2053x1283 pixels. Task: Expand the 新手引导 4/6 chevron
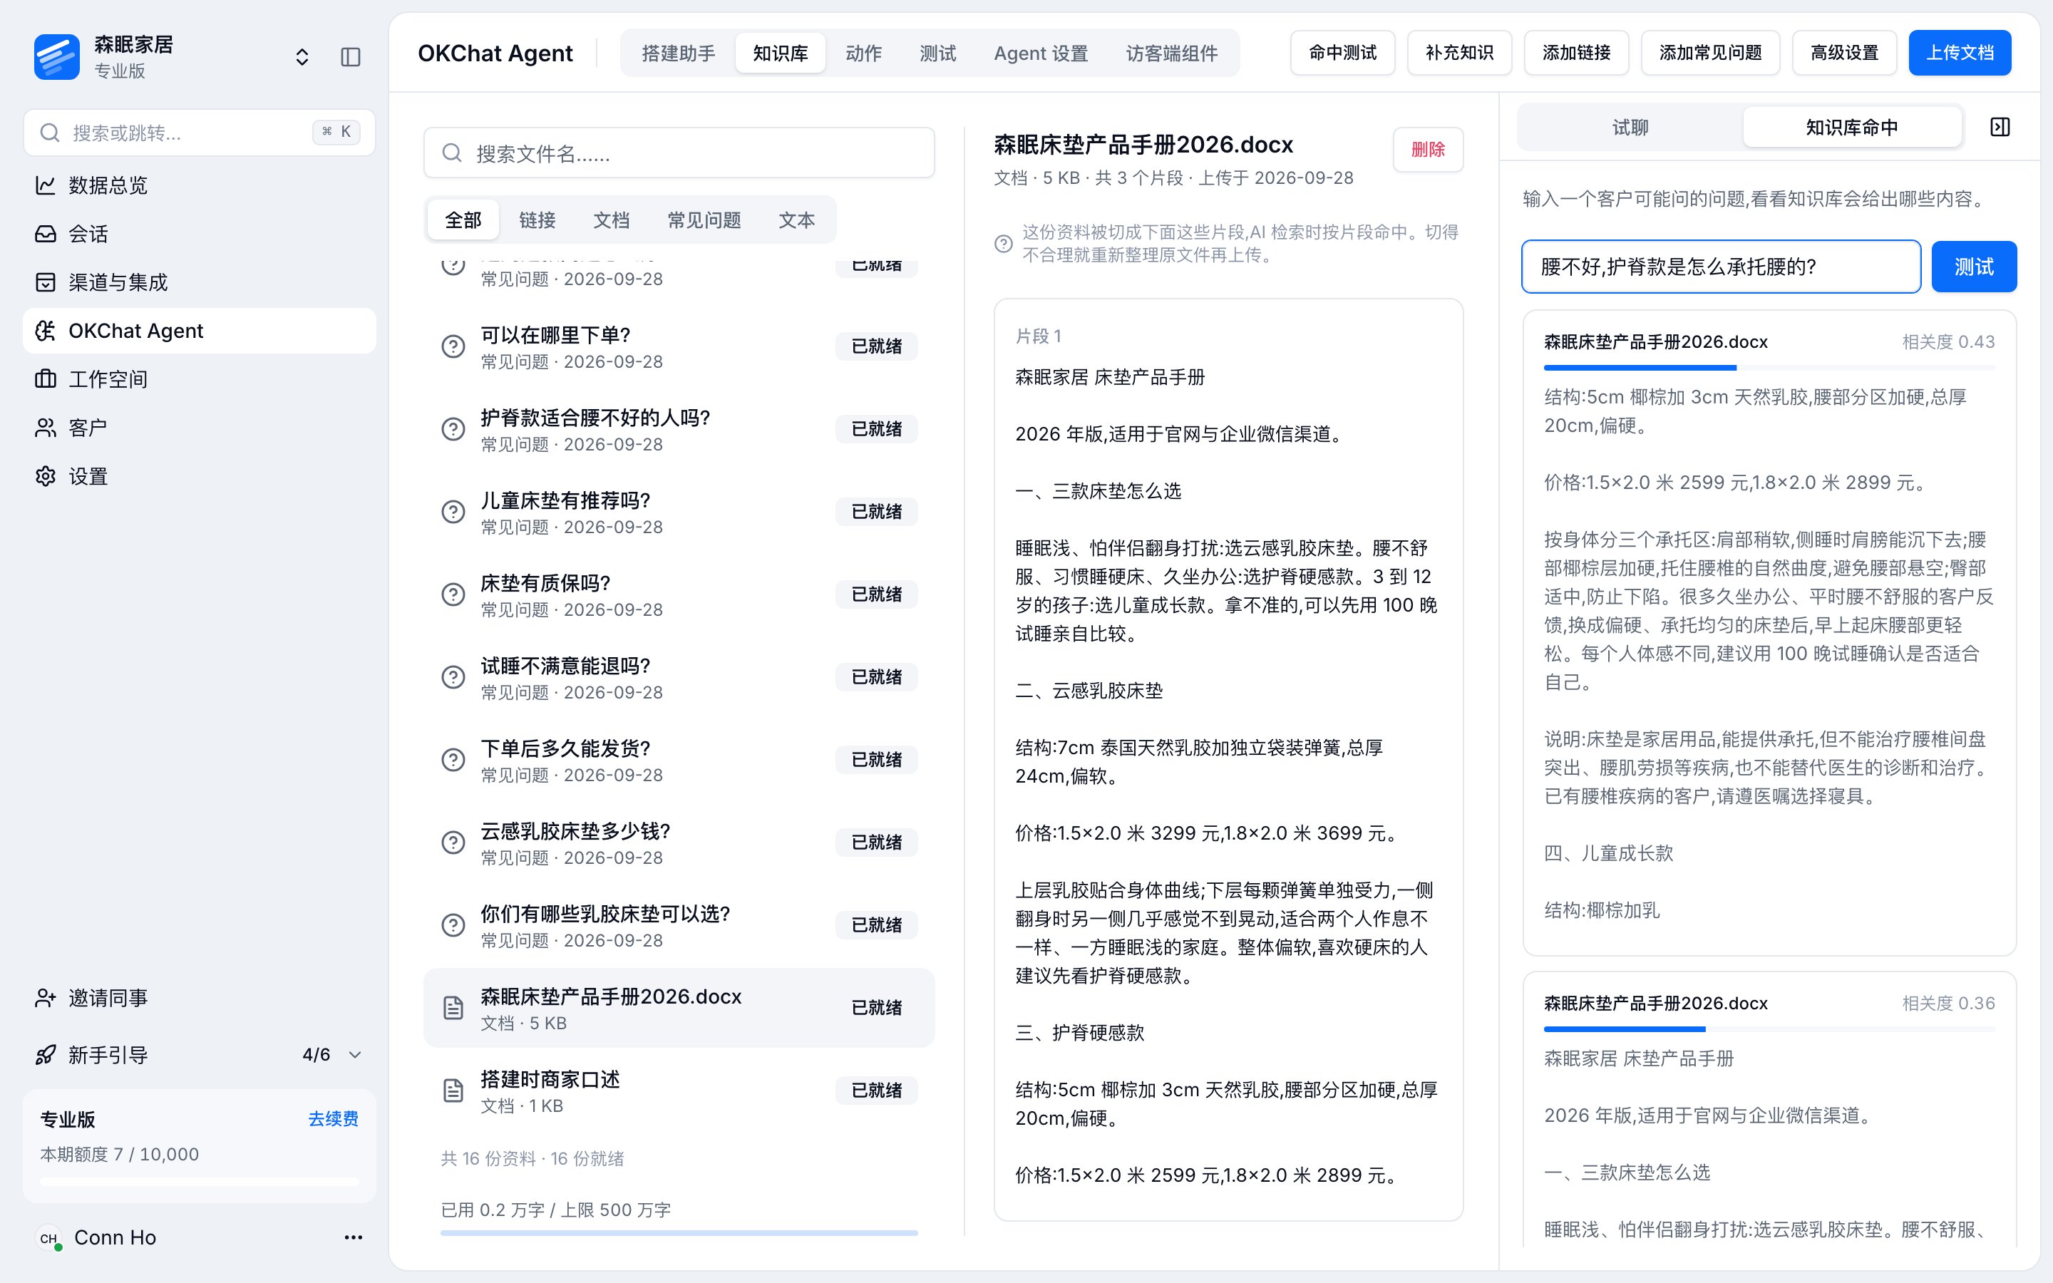pos(356,1055)
